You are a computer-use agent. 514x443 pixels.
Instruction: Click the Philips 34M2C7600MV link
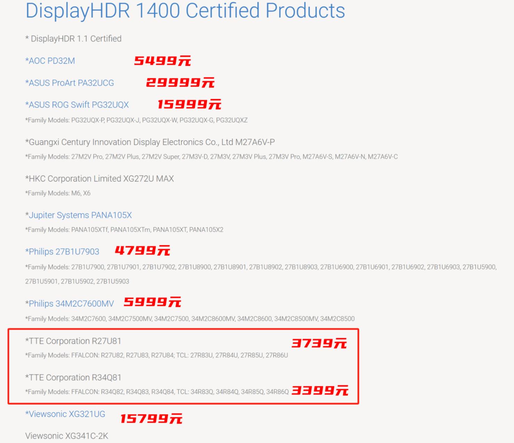pos(70,303)
